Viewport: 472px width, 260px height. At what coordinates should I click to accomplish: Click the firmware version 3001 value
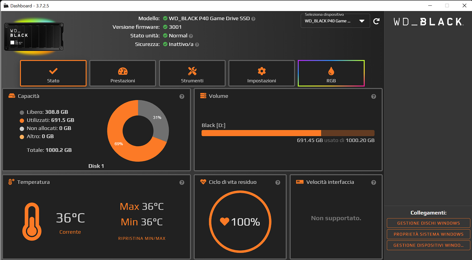coord(175,27)
